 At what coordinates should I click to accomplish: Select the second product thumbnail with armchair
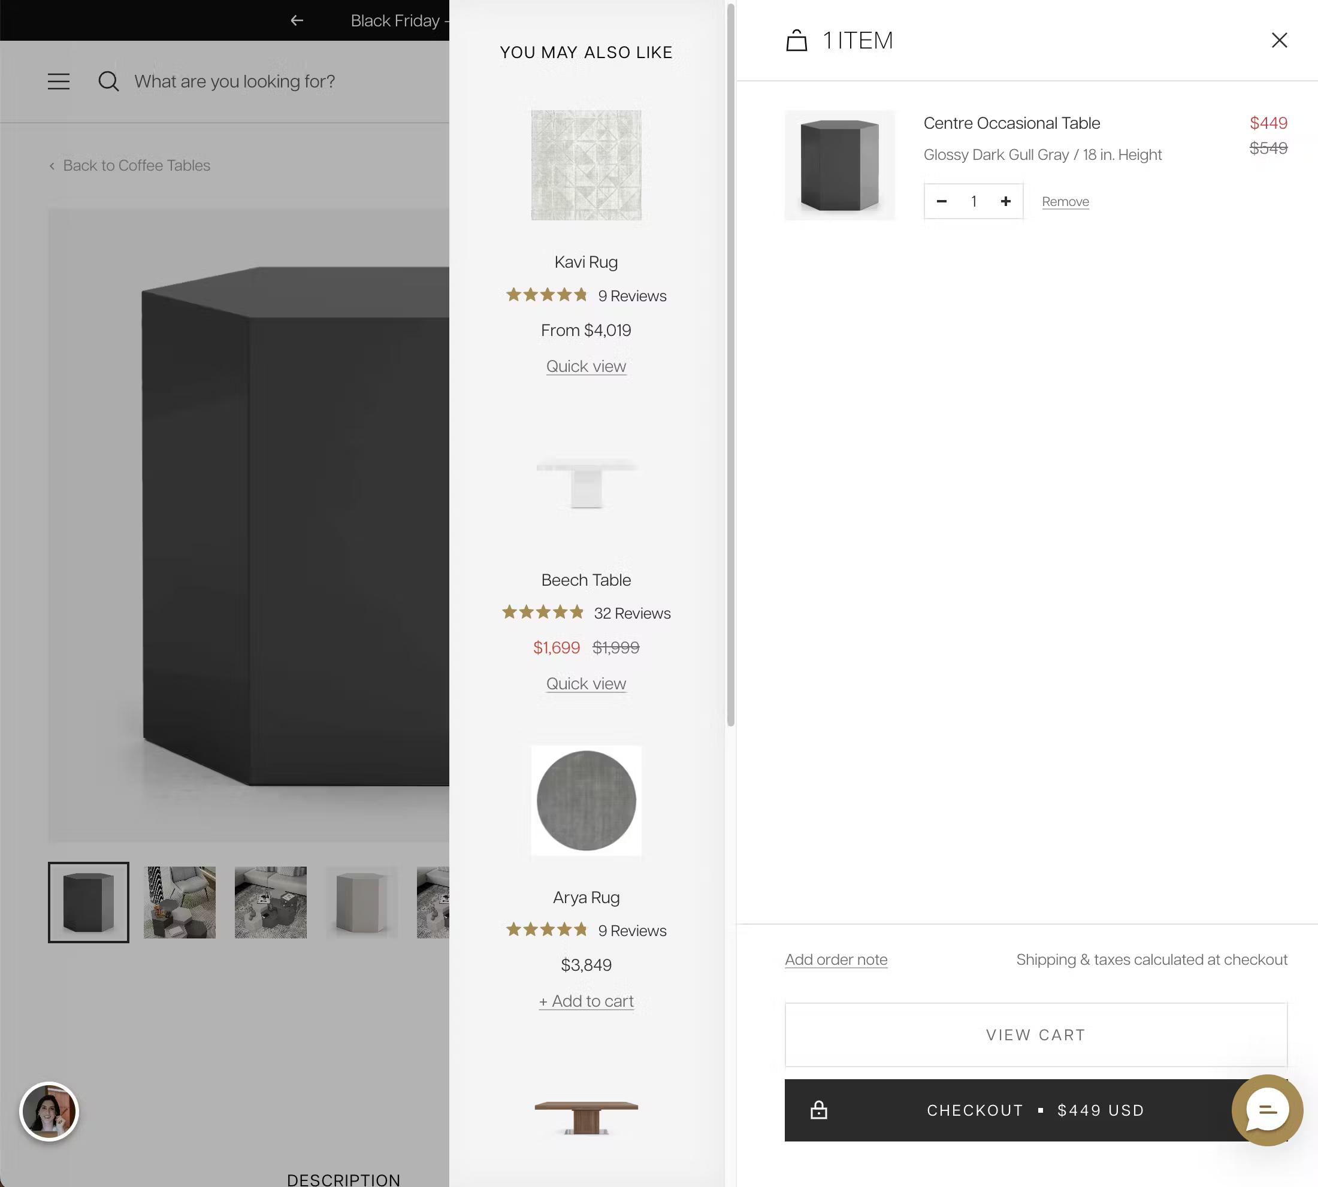(x=180, y=903)
